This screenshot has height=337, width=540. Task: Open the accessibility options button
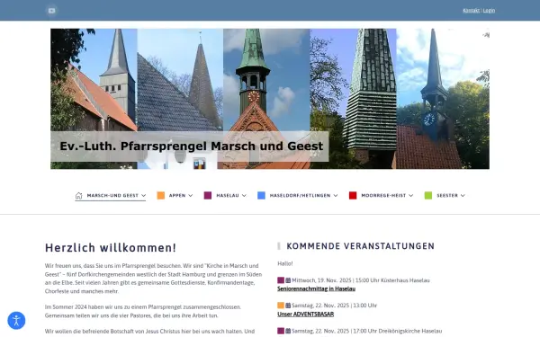(16, 321)
